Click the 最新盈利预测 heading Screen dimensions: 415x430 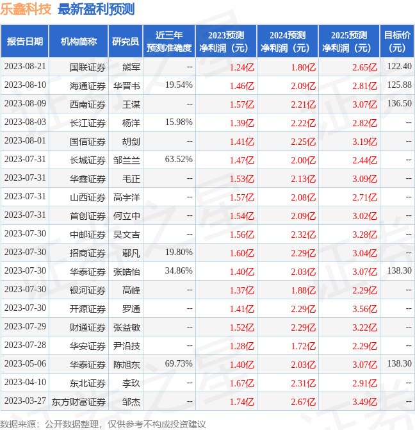point(96,9)
